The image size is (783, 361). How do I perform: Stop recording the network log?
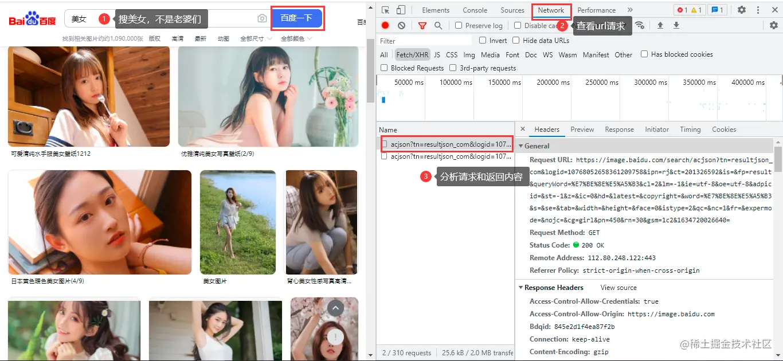385,25
